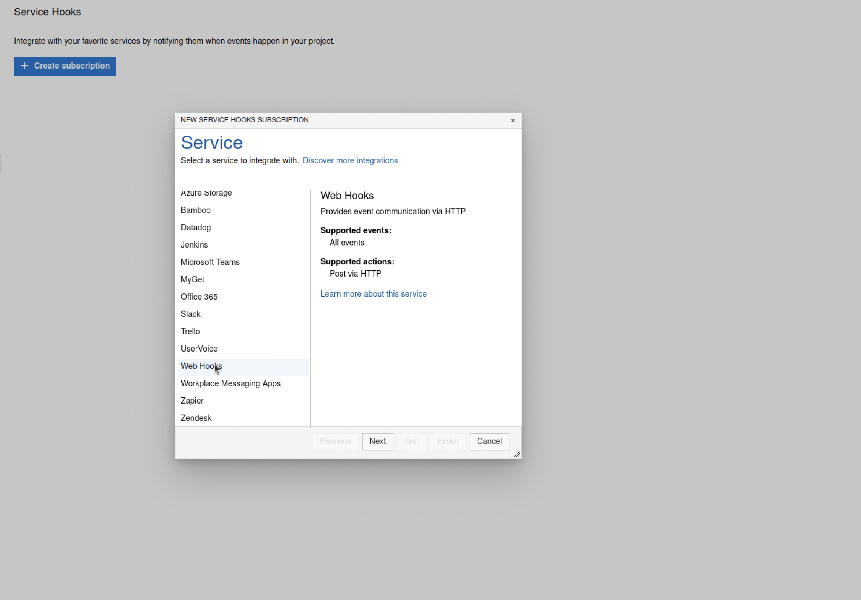861x600 pixels.
Task: Select Slack service
Action: click(243, 314)
